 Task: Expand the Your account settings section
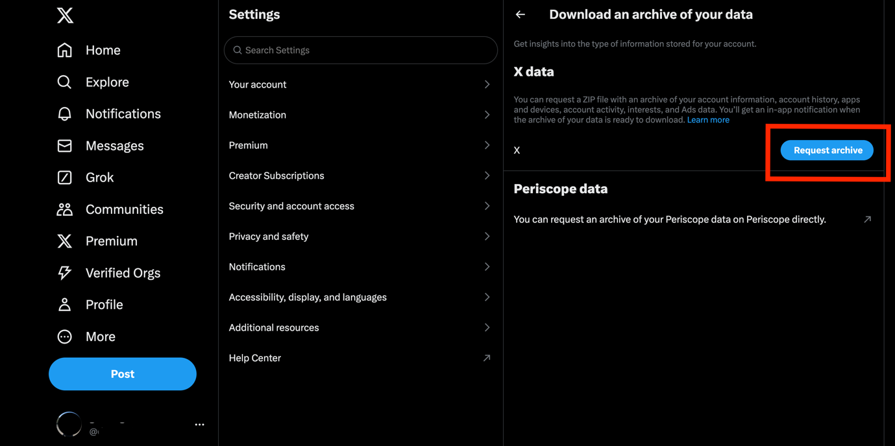pos(360,84)
